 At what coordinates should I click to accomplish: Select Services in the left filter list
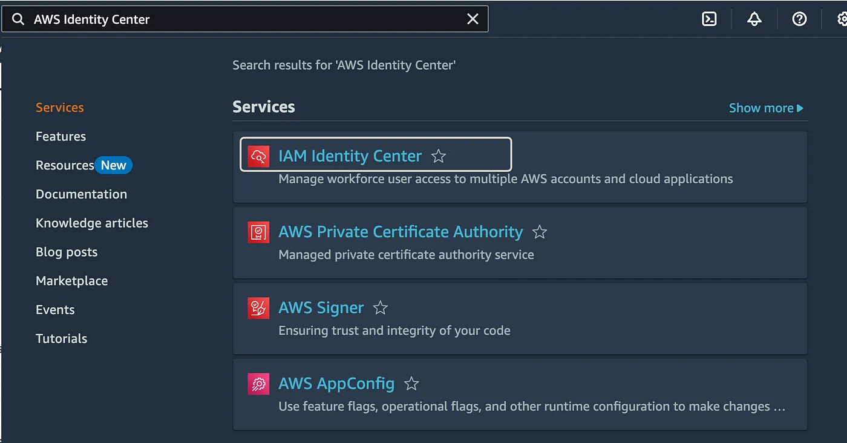60,108
